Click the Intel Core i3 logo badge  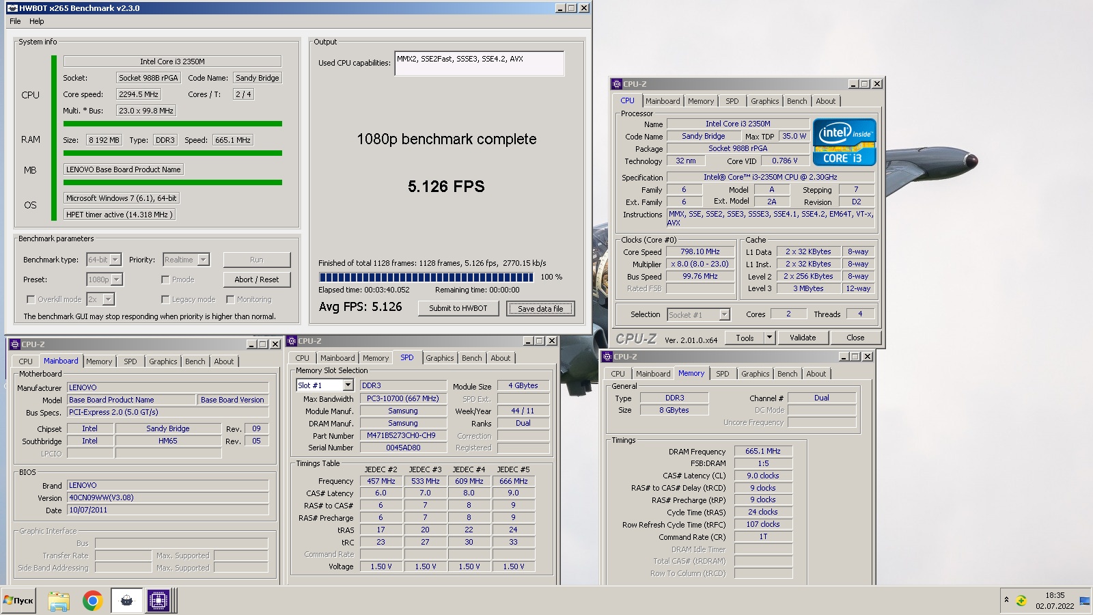844,142
